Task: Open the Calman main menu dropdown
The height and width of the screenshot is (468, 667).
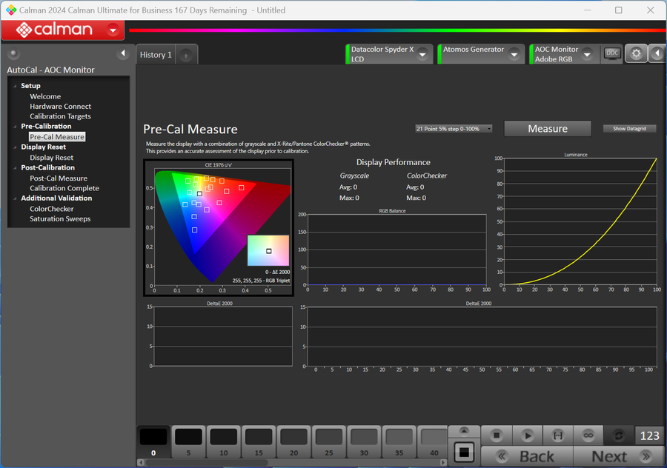Action: point(113,30)
